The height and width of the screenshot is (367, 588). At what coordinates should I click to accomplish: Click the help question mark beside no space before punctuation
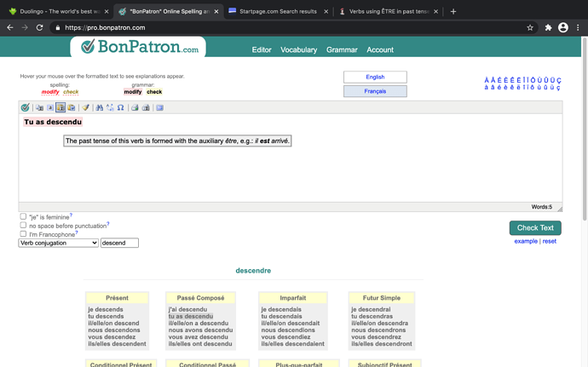108,224
